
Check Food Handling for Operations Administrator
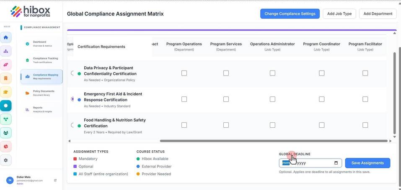(x=273, y=125)
